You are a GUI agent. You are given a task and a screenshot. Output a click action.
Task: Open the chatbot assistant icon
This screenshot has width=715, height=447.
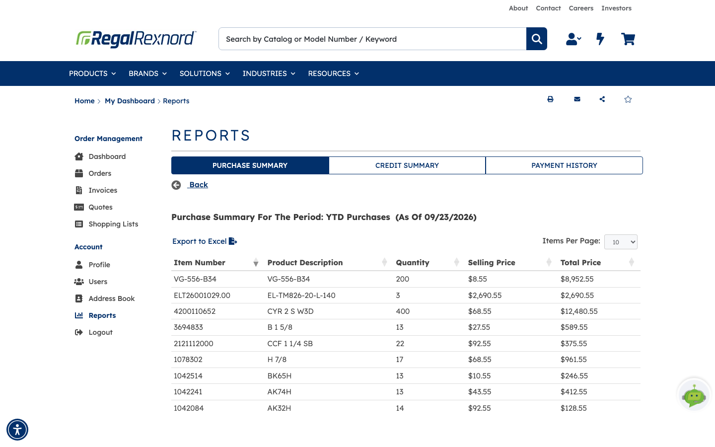pos(694,395)
